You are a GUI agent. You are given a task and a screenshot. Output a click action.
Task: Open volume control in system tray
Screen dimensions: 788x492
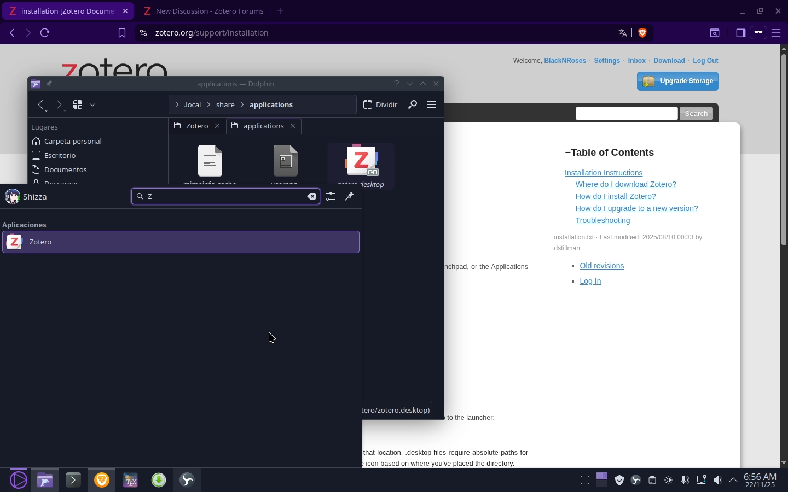pyautogui.click(x=719, y=481)
